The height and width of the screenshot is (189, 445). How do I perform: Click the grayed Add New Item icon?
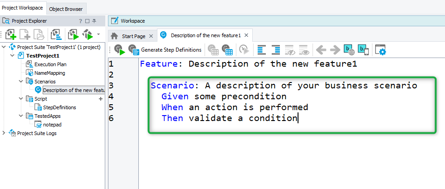pyautogui.click(x=25, y=34)
